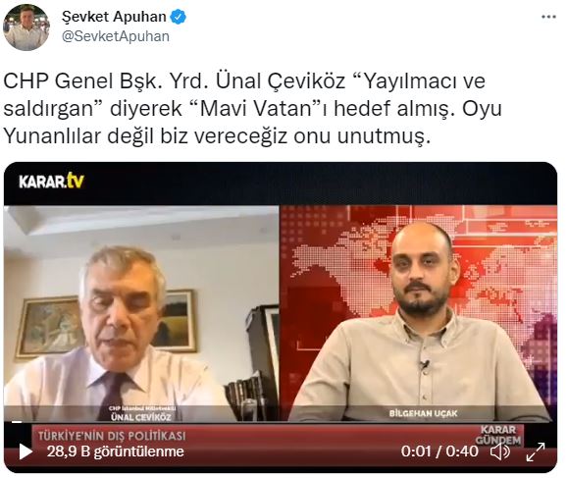Click the 28,9 B görüntülenme view count

115,451
